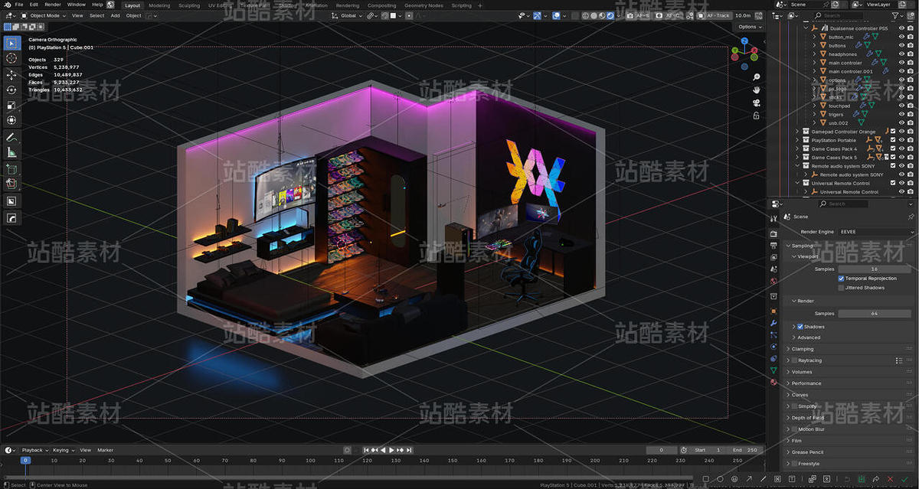This screenshot has width=919, height=489.
Task: Open the timeline Keying menu
Action: 62,450
